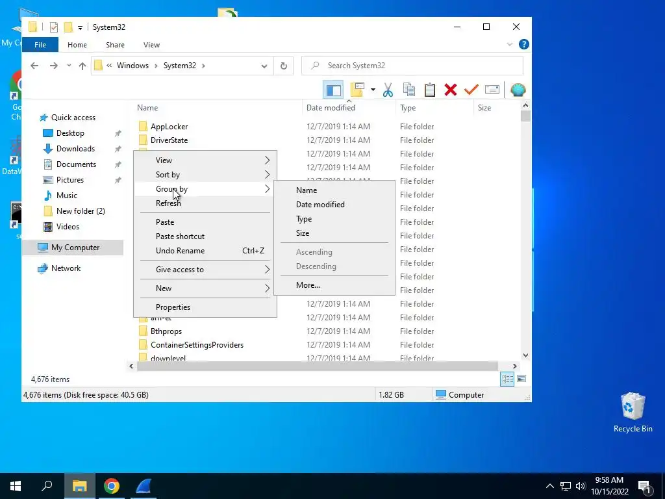
Task: Click the Search System32 field
Action: point(412,66)
